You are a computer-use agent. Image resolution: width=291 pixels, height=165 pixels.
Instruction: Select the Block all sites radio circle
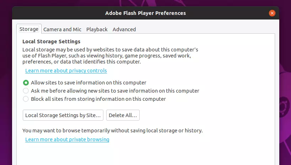point(26,99)
